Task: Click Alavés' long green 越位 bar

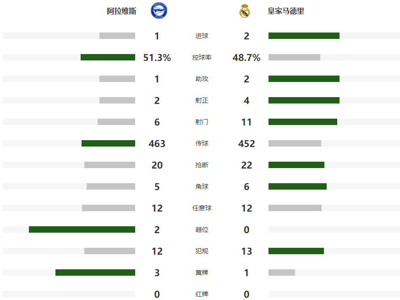Action: coord(82,229)
